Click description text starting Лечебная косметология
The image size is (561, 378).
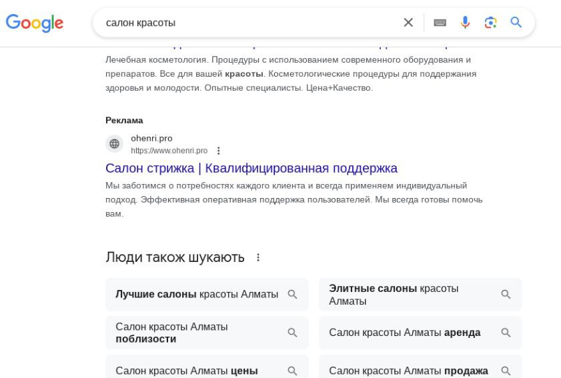pos(291,74)
